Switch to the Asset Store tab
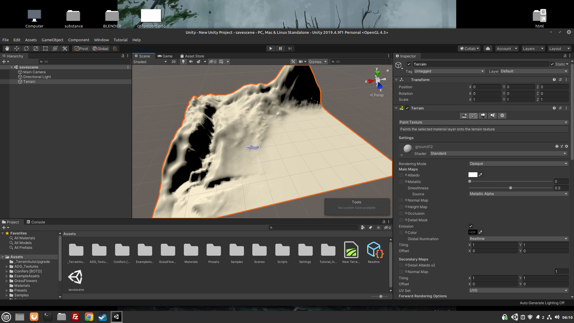Image resolution: width=574 pixels, height=323 pixels. (x=192, y=56)
